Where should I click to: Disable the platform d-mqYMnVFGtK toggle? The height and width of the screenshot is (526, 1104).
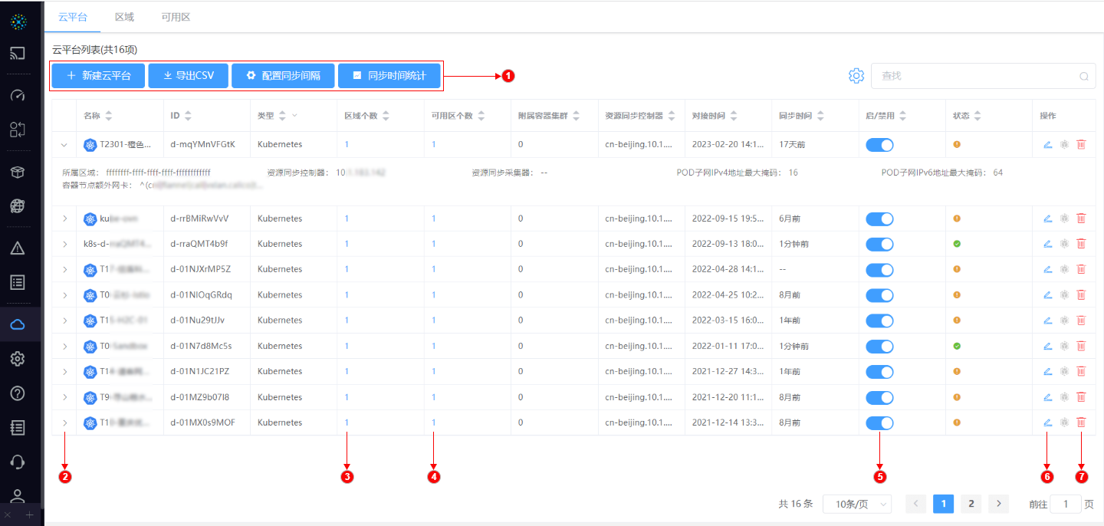pyautogui.click(x=879, y=145)
